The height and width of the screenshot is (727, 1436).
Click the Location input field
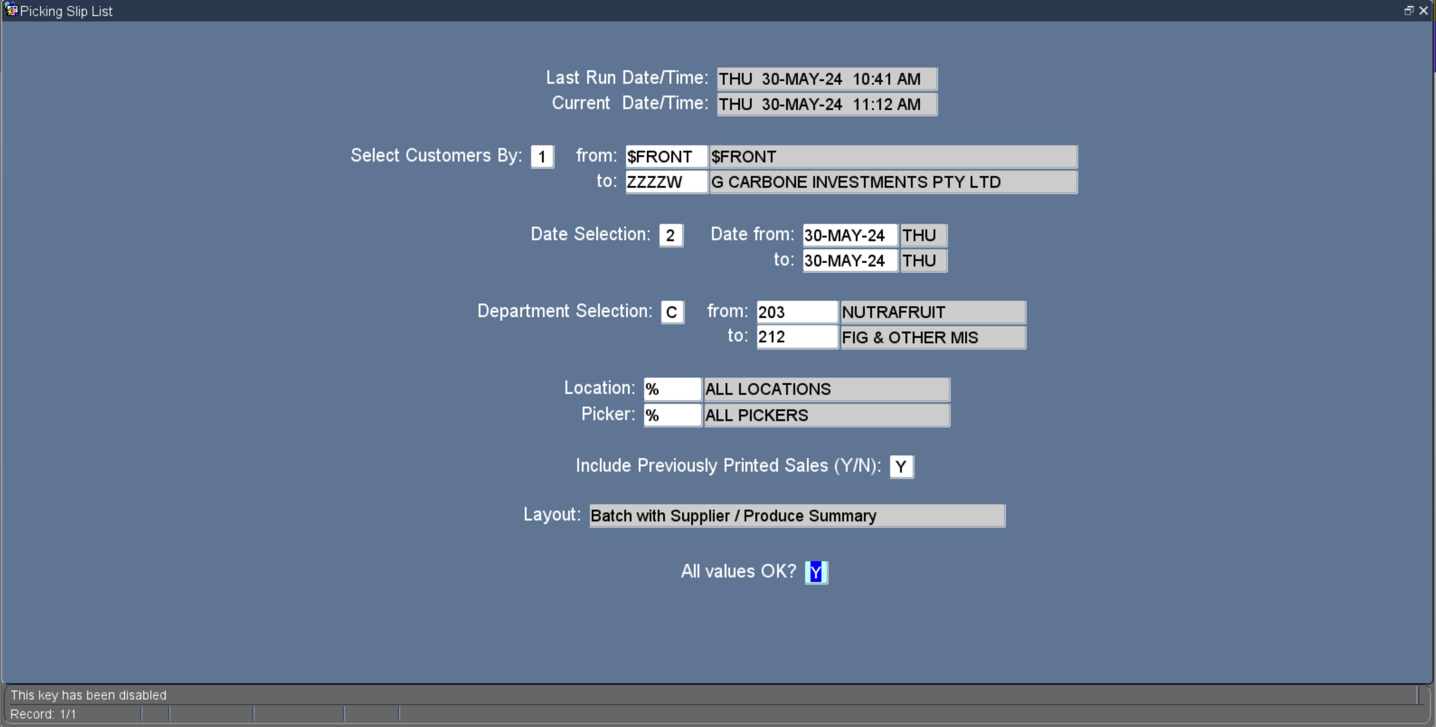click(672, 389)
